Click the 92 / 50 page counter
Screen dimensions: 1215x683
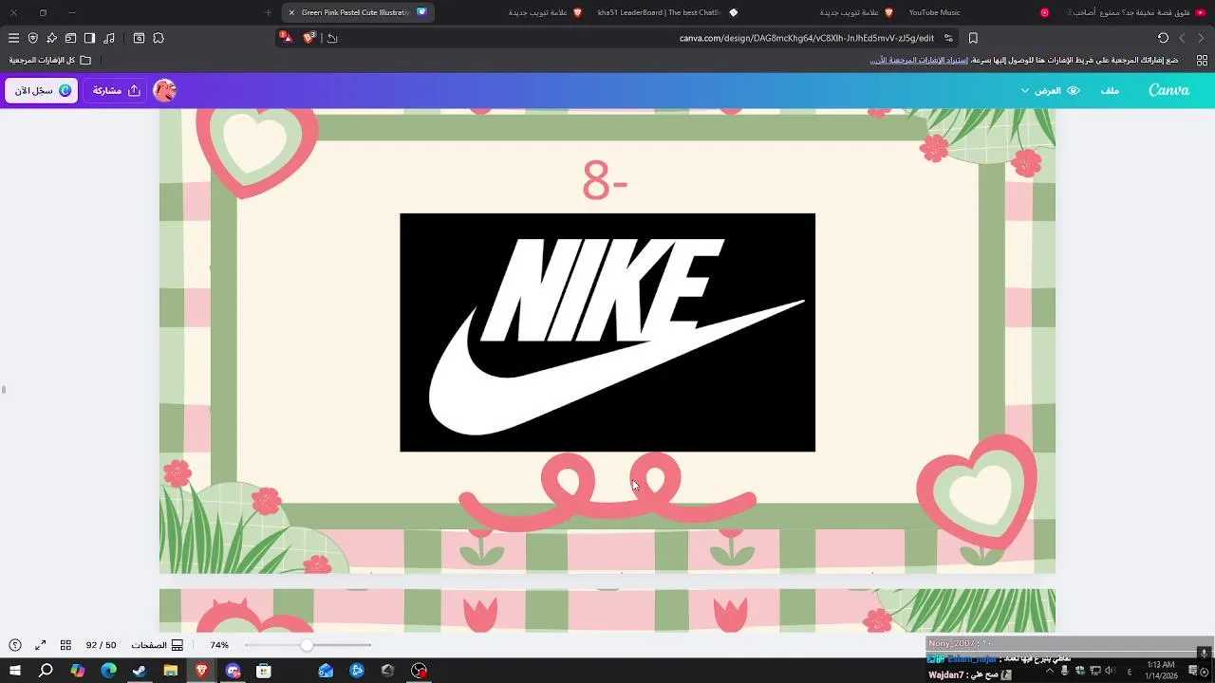[101, 645]
